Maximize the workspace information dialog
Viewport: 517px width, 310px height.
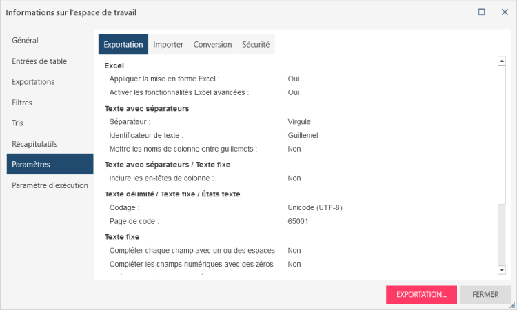(x=482, y=12)
